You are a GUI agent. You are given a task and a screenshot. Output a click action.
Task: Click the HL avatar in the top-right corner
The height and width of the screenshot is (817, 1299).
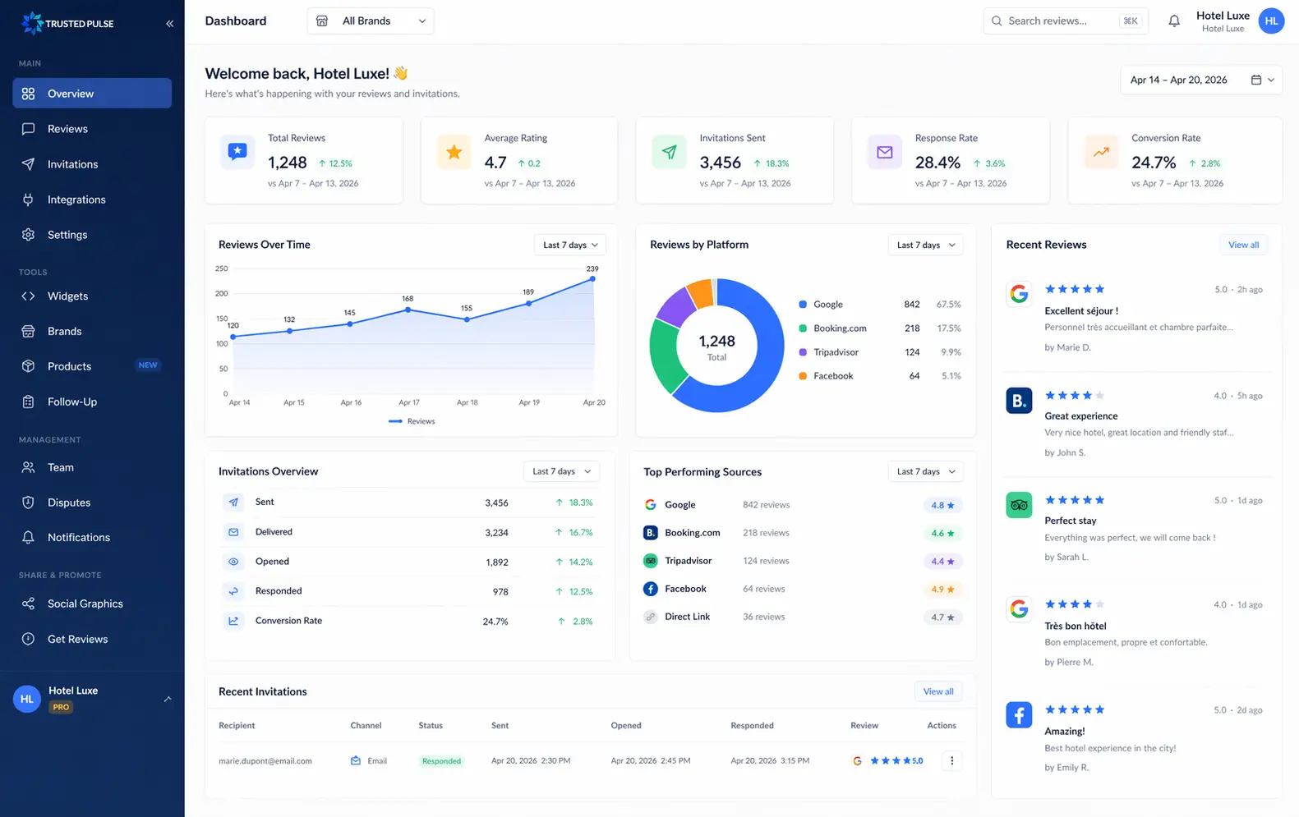1271,21
